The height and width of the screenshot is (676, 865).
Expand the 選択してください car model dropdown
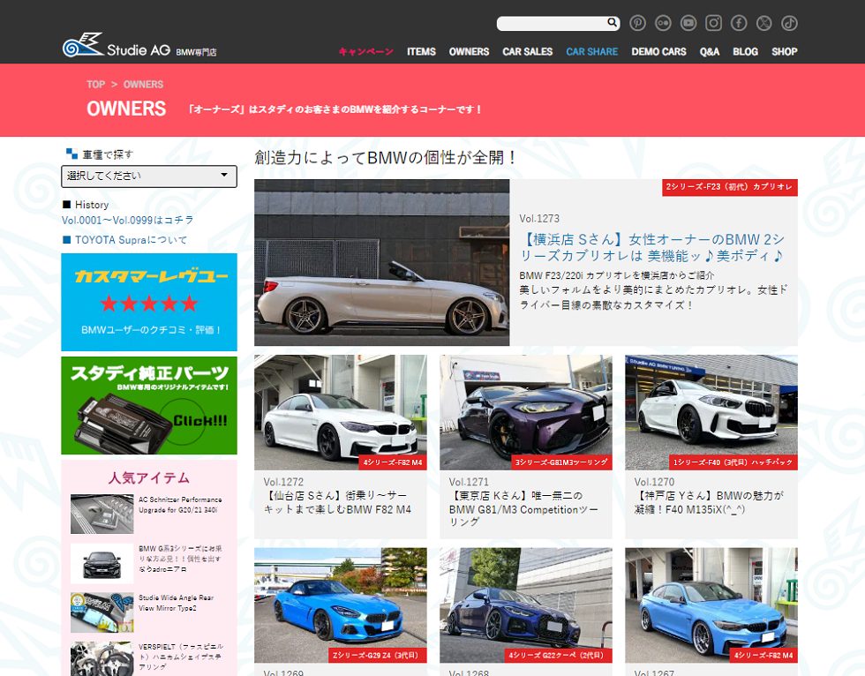point(149,176)
